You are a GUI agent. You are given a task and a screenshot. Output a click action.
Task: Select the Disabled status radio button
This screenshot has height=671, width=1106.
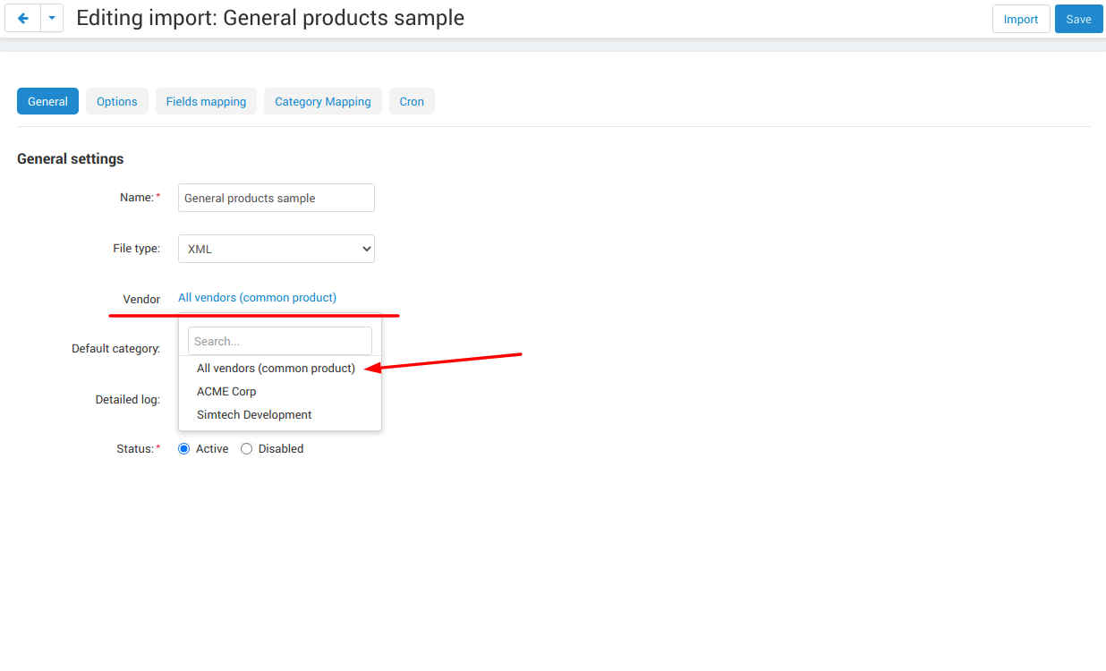point(247,448)
